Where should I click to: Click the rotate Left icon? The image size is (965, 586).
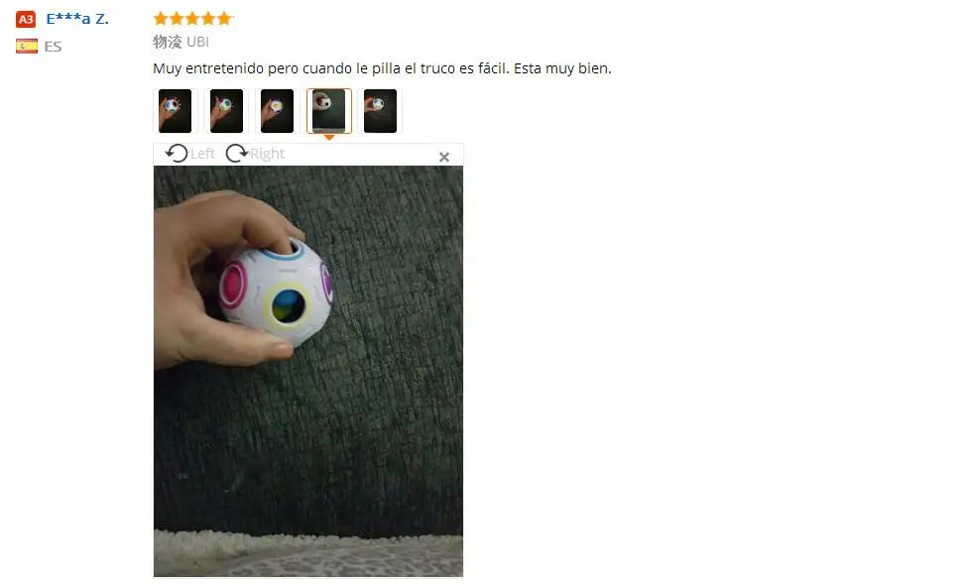point(177,154)
